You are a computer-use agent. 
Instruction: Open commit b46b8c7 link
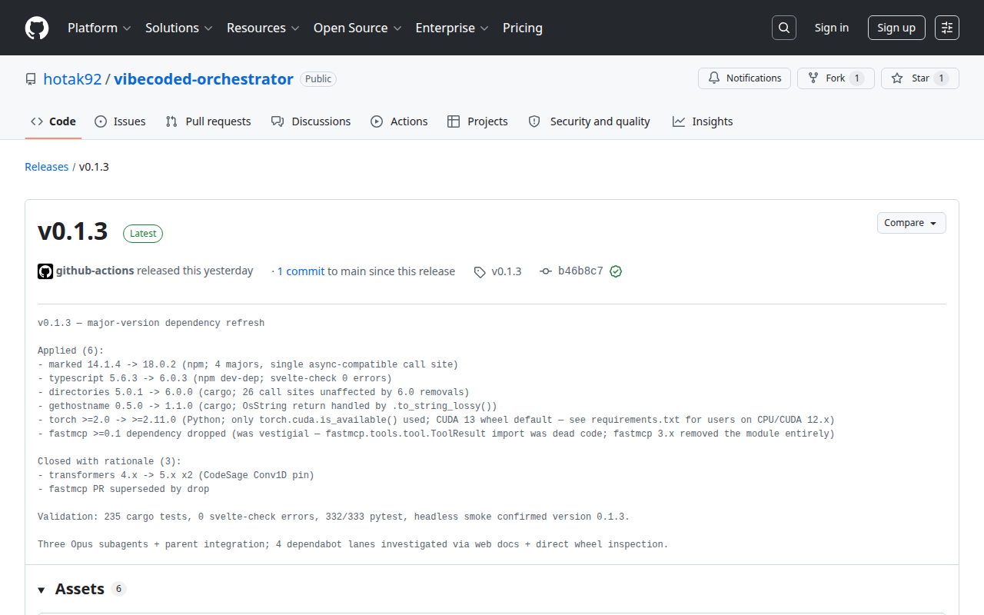580,271
